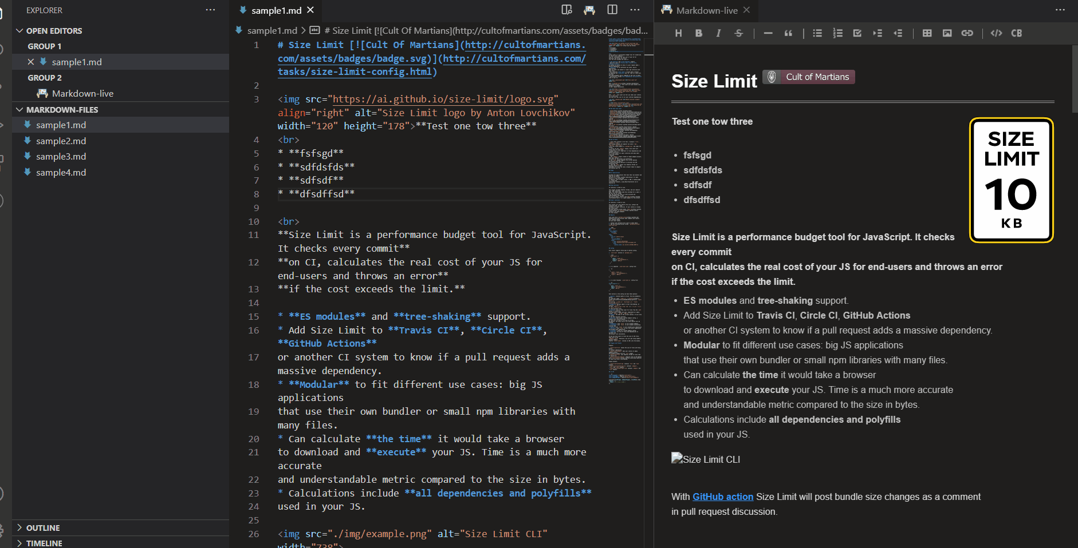Insert an image using the picture icon
The height and width of the screenshot is (548, 1078).
947,33
